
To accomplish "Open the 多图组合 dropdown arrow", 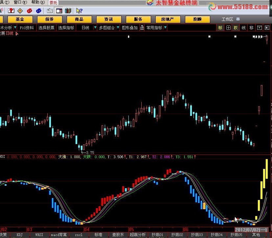I will click(x=117, y=28).
